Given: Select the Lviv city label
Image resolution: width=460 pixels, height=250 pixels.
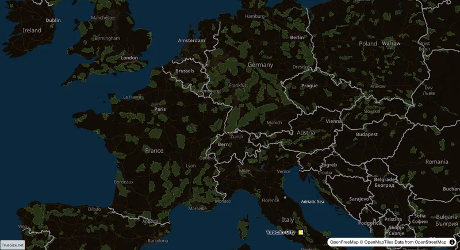Looking at the screenshot, I should tap(428, 90).
